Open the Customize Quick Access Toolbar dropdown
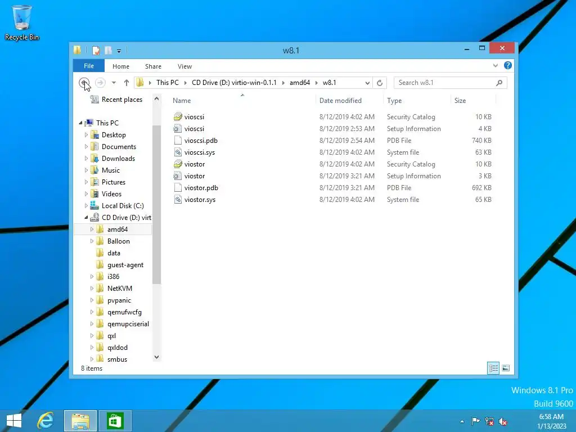The width and height of the screenshot is (576, 432). pyautogui.click(x=119, y=51)
